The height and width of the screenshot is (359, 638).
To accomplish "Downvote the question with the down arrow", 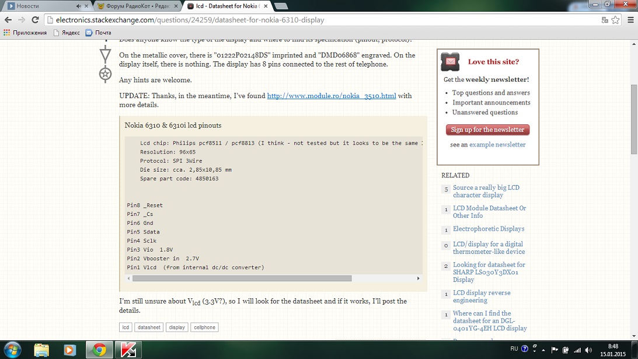I will pos(106,54).
